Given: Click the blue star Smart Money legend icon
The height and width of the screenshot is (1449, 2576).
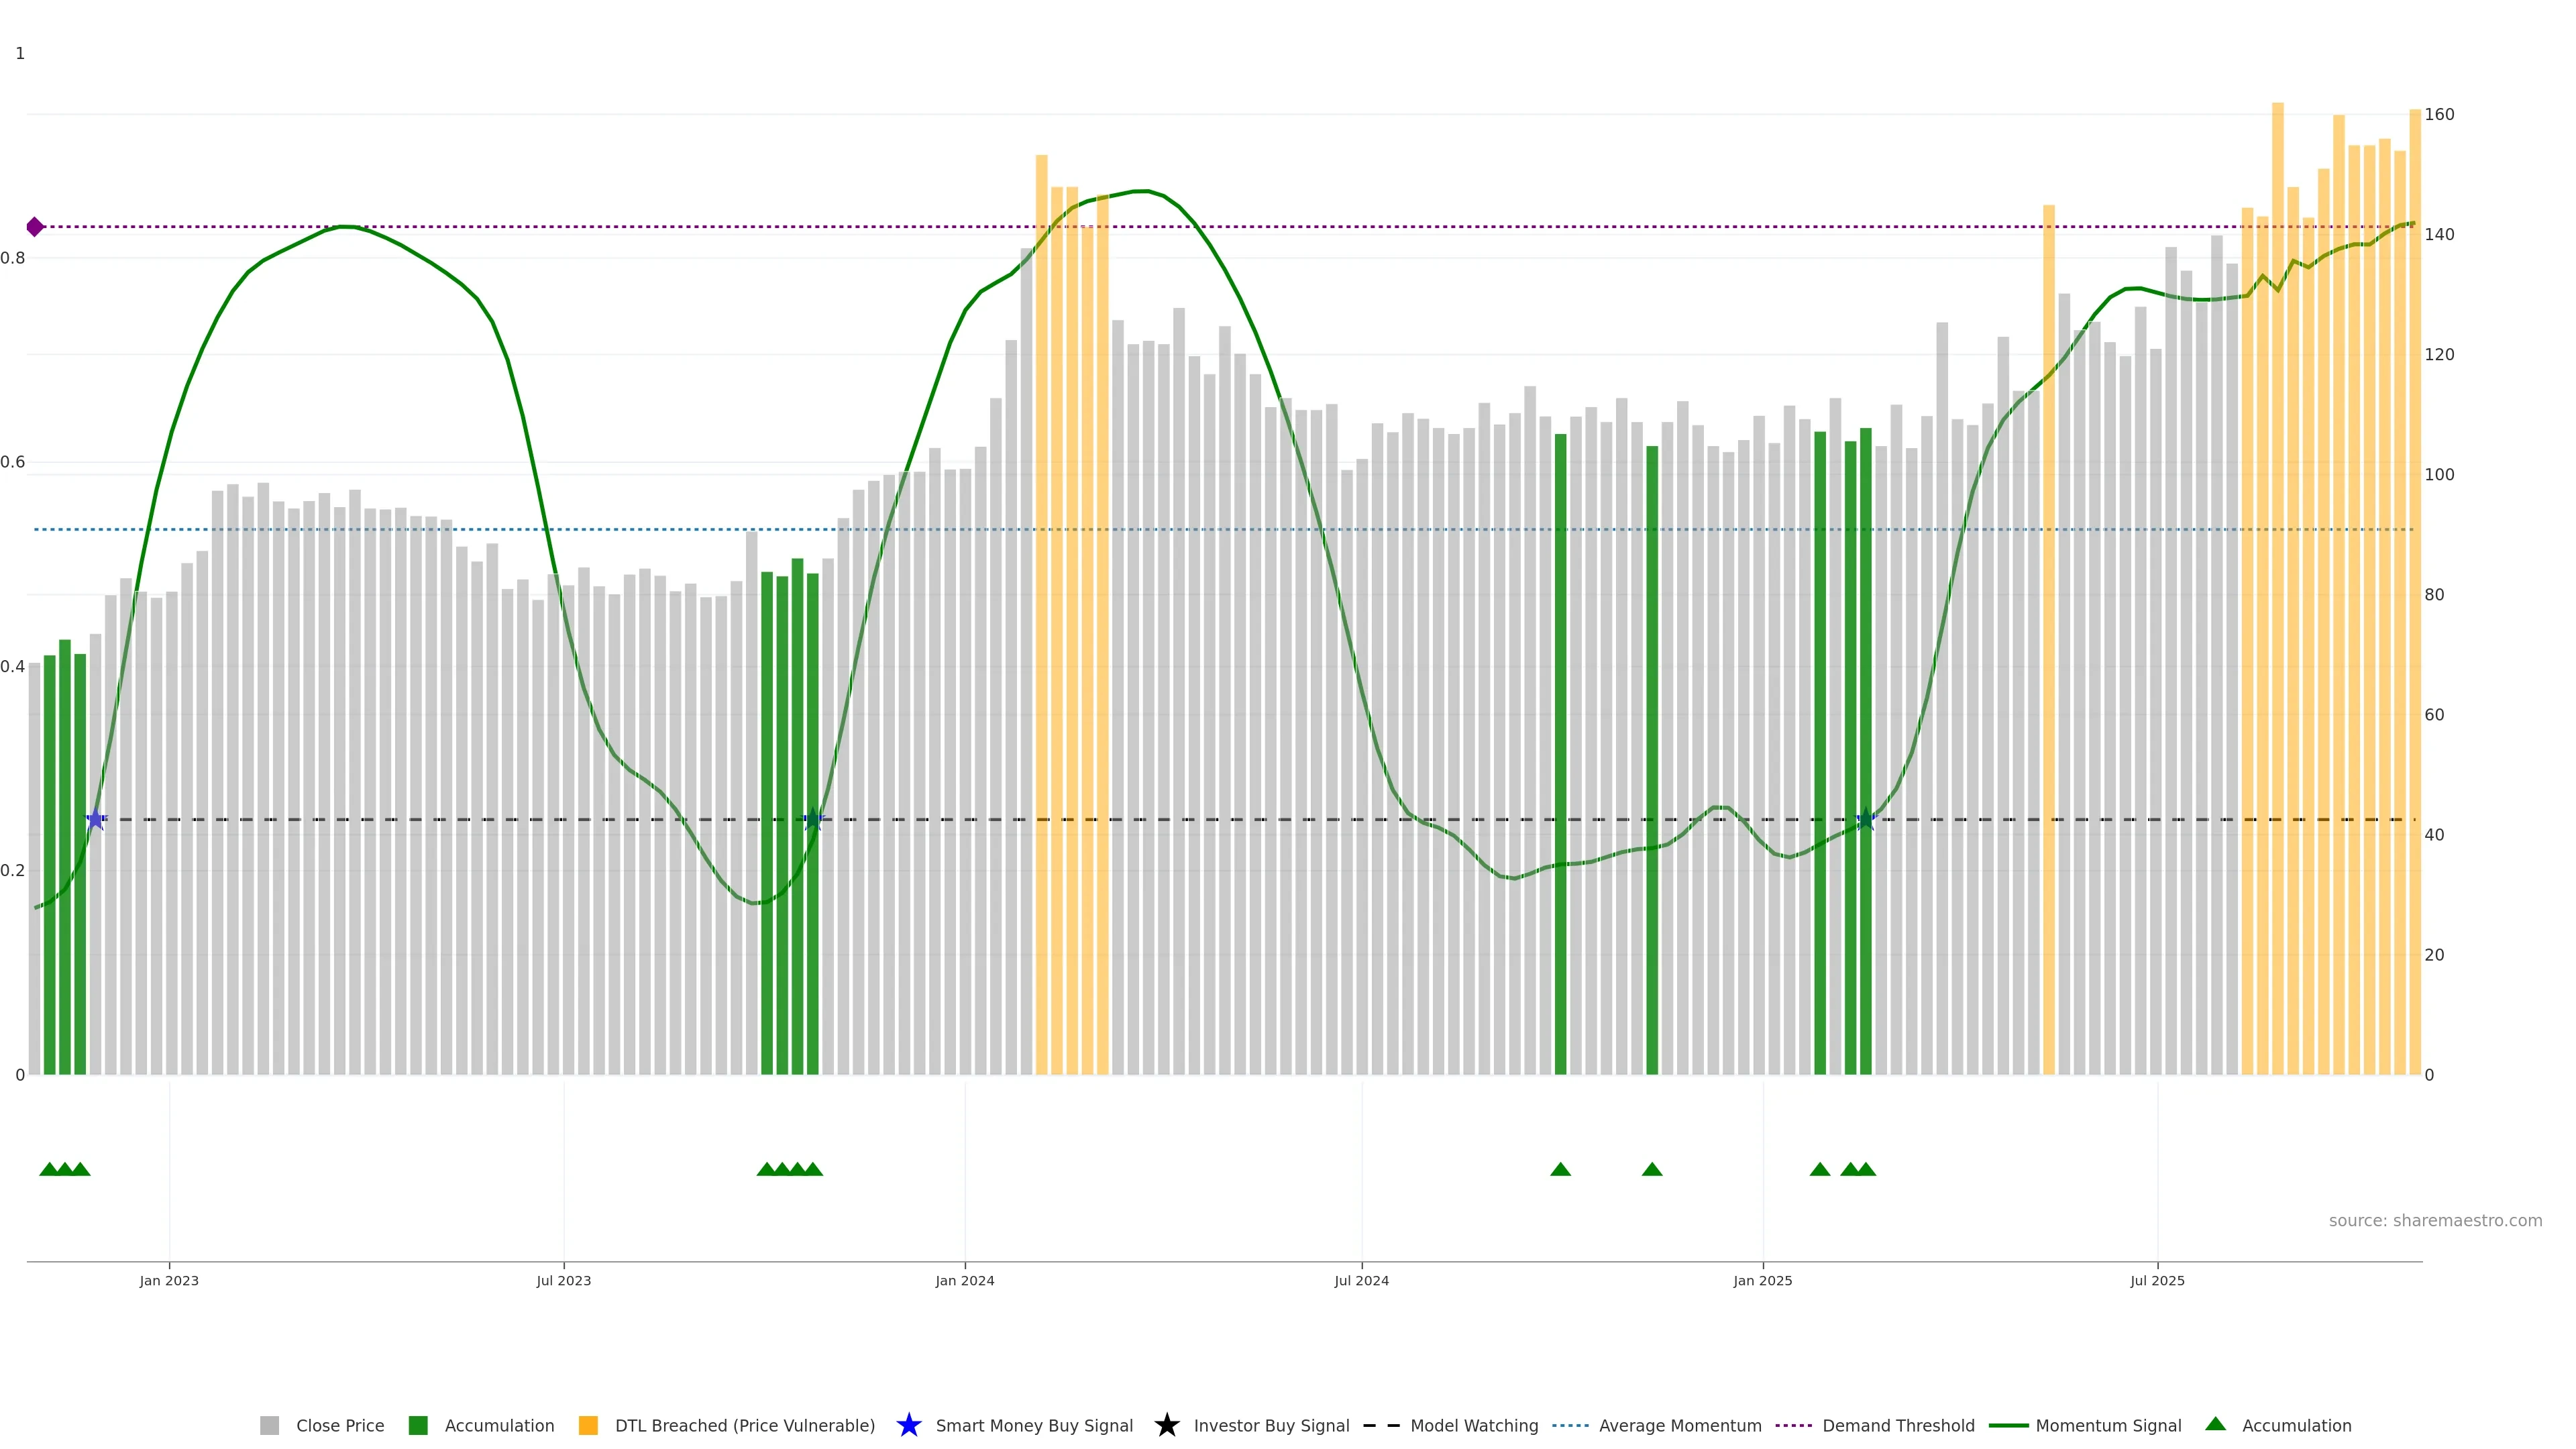Looking at the screenshot, I should (908, 1425).
